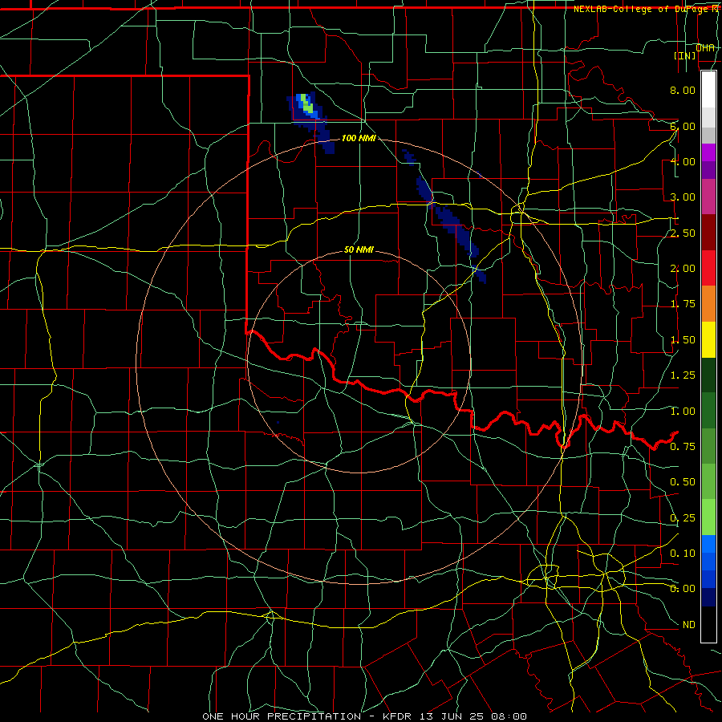Click the 1.00 legend value
The width and height of the screenshot is (722, 722).
click(x=683, y=412)
